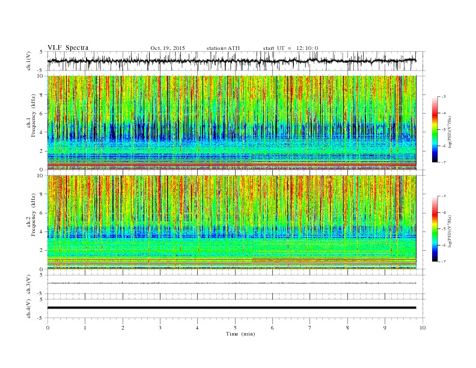This screenshot has height=368, width=476.
Task: Click the "Time (min)" axis label
Action: (x=240, y=334)
